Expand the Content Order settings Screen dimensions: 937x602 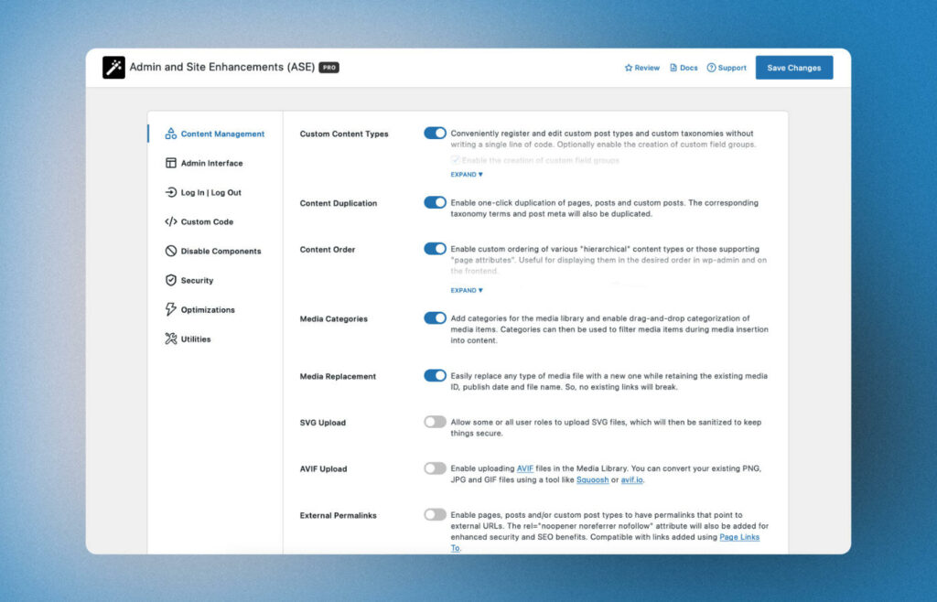(466, 290)
